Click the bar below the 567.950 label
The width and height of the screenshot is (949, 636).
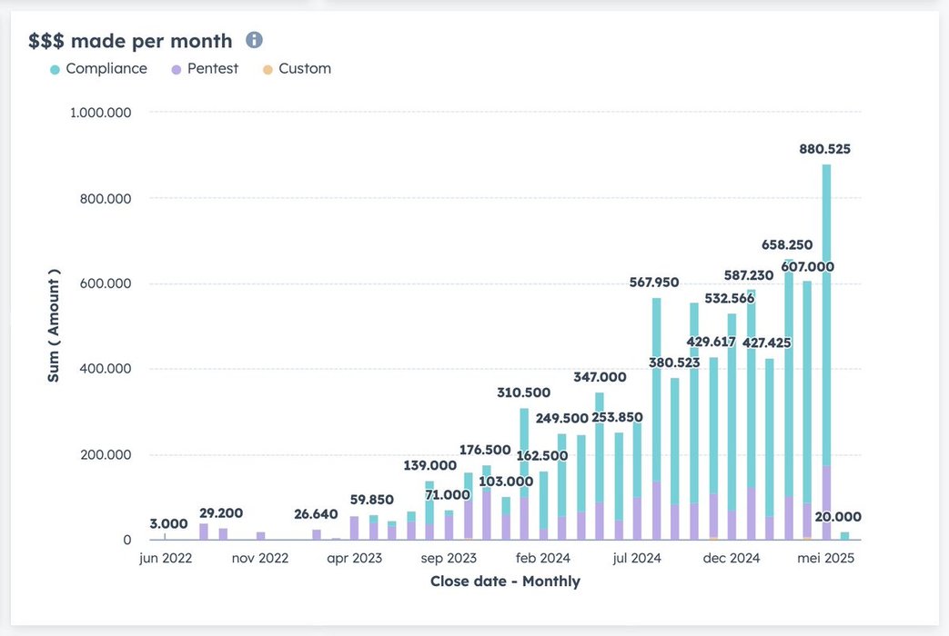[x=656, y=419]
